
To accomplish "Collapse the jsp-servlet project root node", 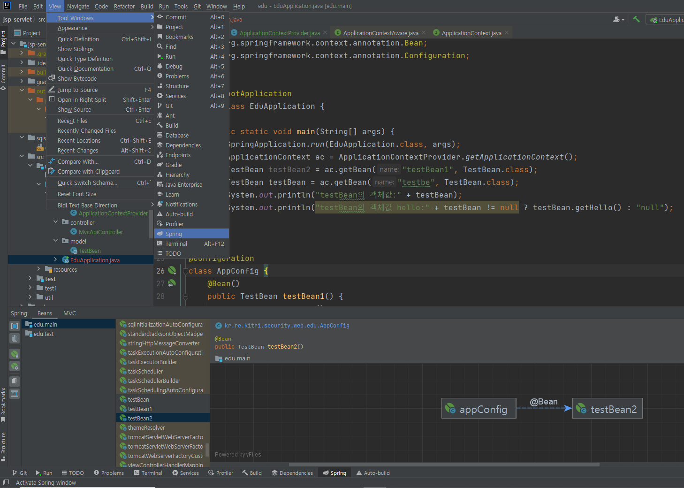I will 14,44.
